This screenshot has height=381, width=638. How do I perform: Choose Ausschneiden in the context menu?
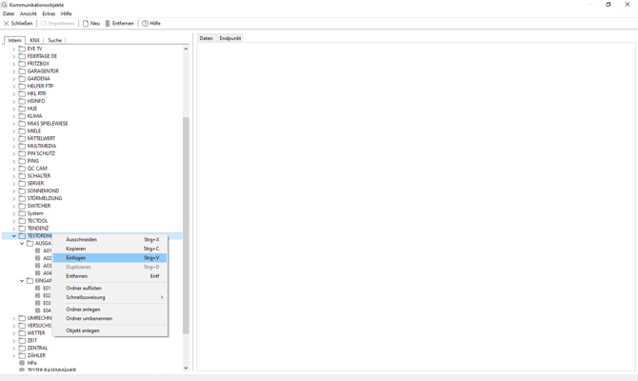click(x=110, y=239)
